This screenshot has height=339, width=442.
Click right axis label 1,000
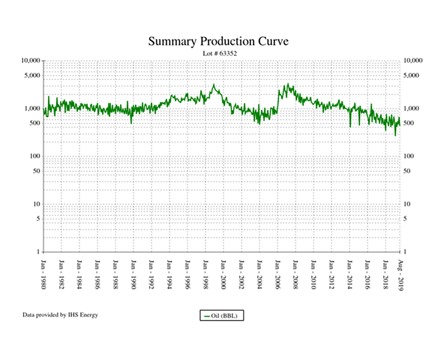[411, 109]
